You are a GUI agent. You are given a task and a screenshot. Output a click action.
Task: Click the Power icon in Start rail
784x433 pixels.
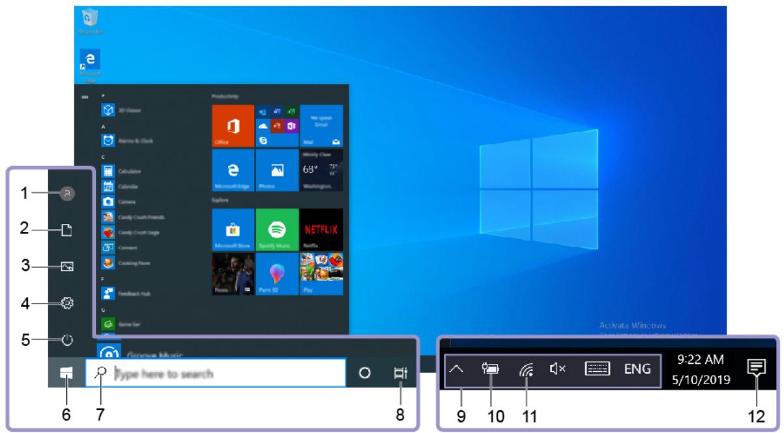click(66, 339)
